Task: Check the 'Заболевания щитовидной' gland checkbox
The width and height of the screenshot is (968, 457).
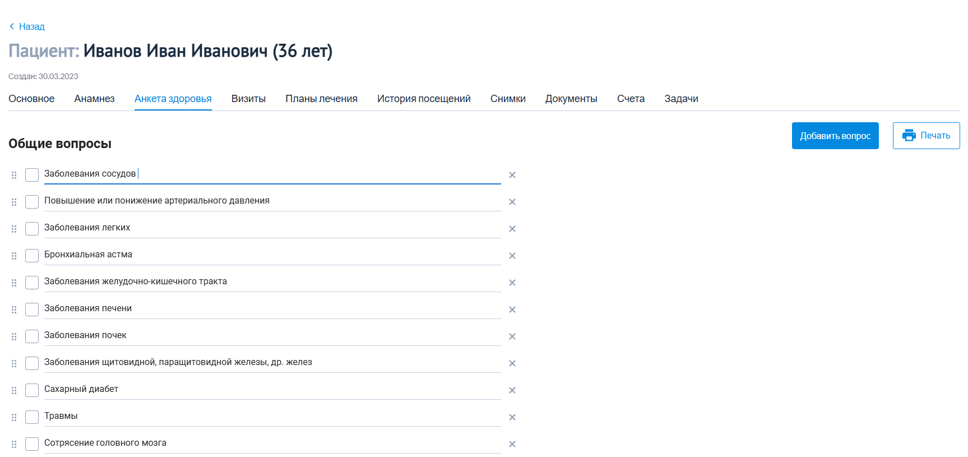Action: click(32, 363)
